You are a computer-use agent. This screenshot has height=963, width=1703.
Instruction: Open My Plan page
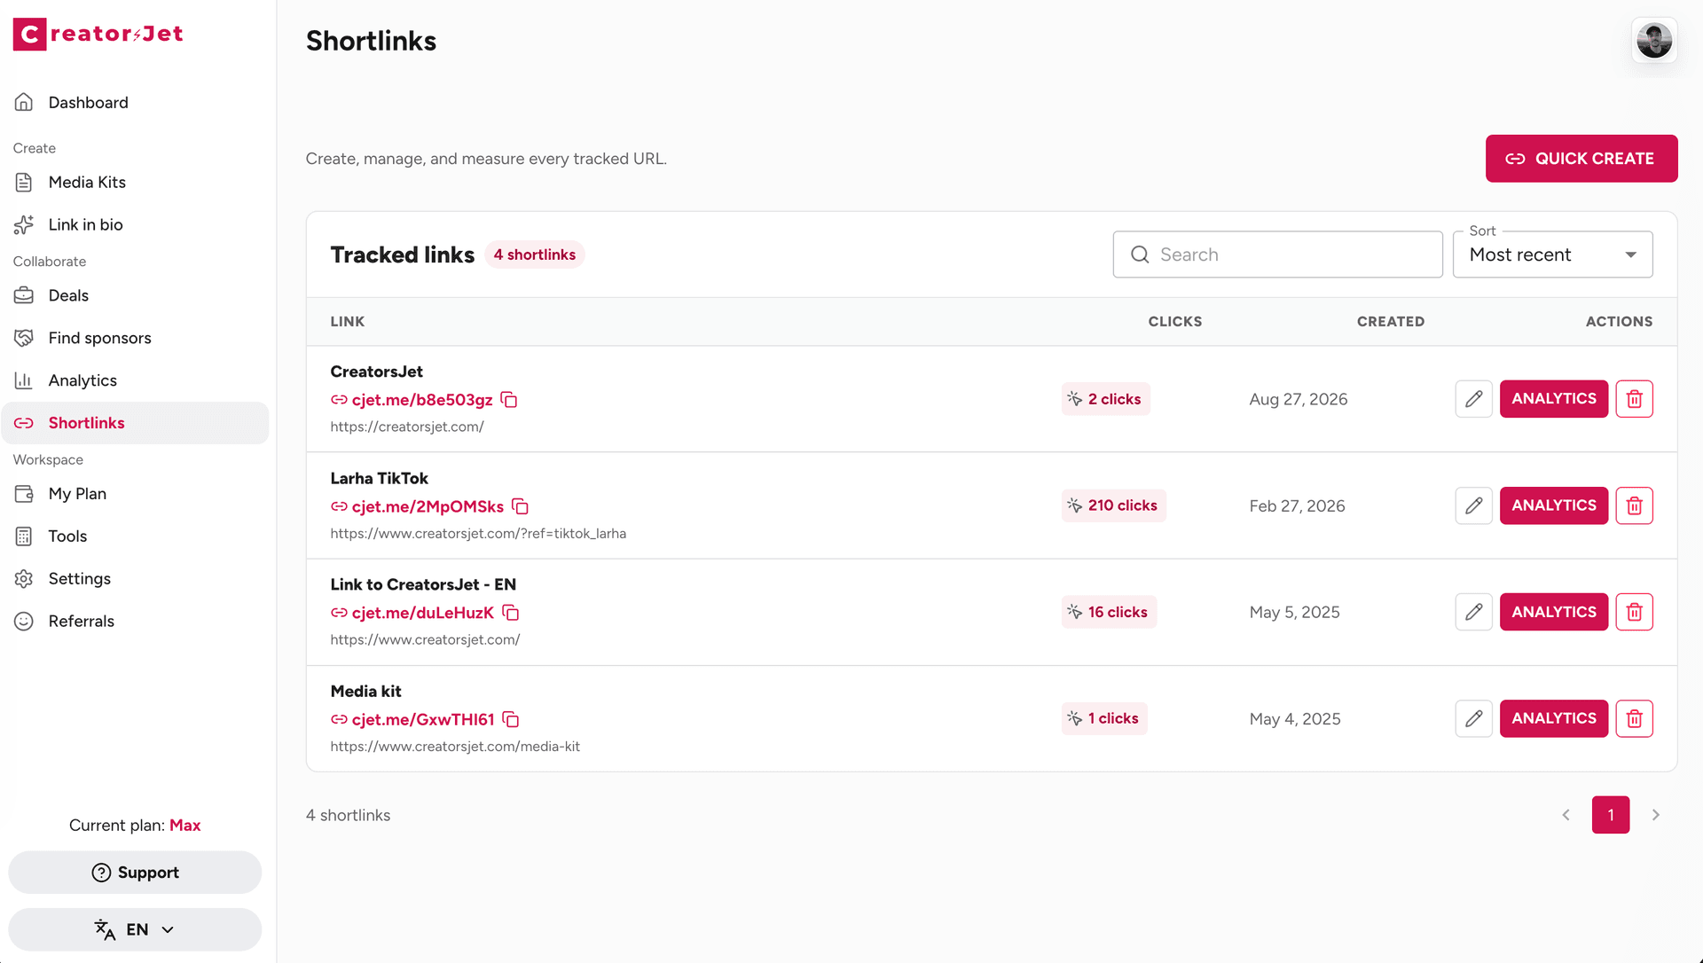135,493
